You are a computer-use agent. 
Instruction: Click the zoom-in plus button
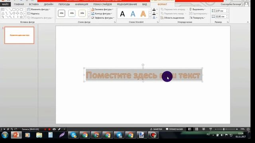point(237,129)
